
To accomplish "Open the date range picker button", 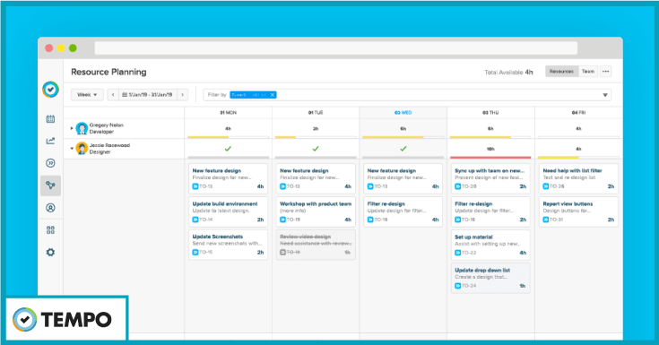I will click(x=148, y=95).
